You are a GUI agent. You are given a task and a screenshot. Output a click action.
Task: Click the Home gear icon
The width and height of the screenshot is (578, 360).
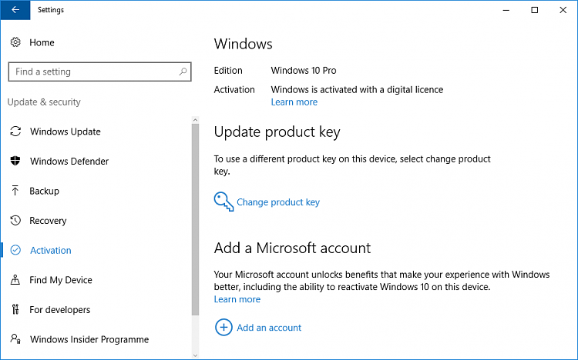[15, 42]
